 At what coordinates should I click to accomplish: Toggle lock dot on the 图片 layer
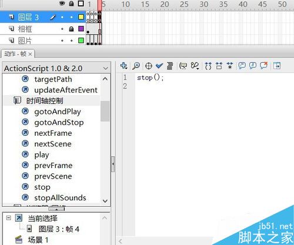(71, 41)
